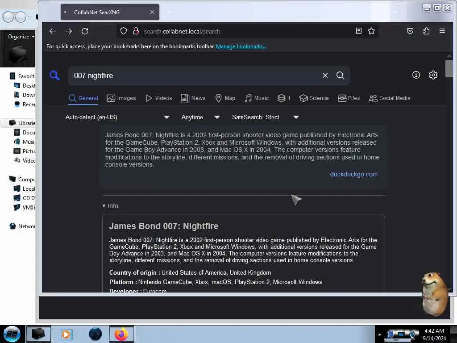Open the Windows Start orb
Screen dimensions: 457x343
pos(12,334)
